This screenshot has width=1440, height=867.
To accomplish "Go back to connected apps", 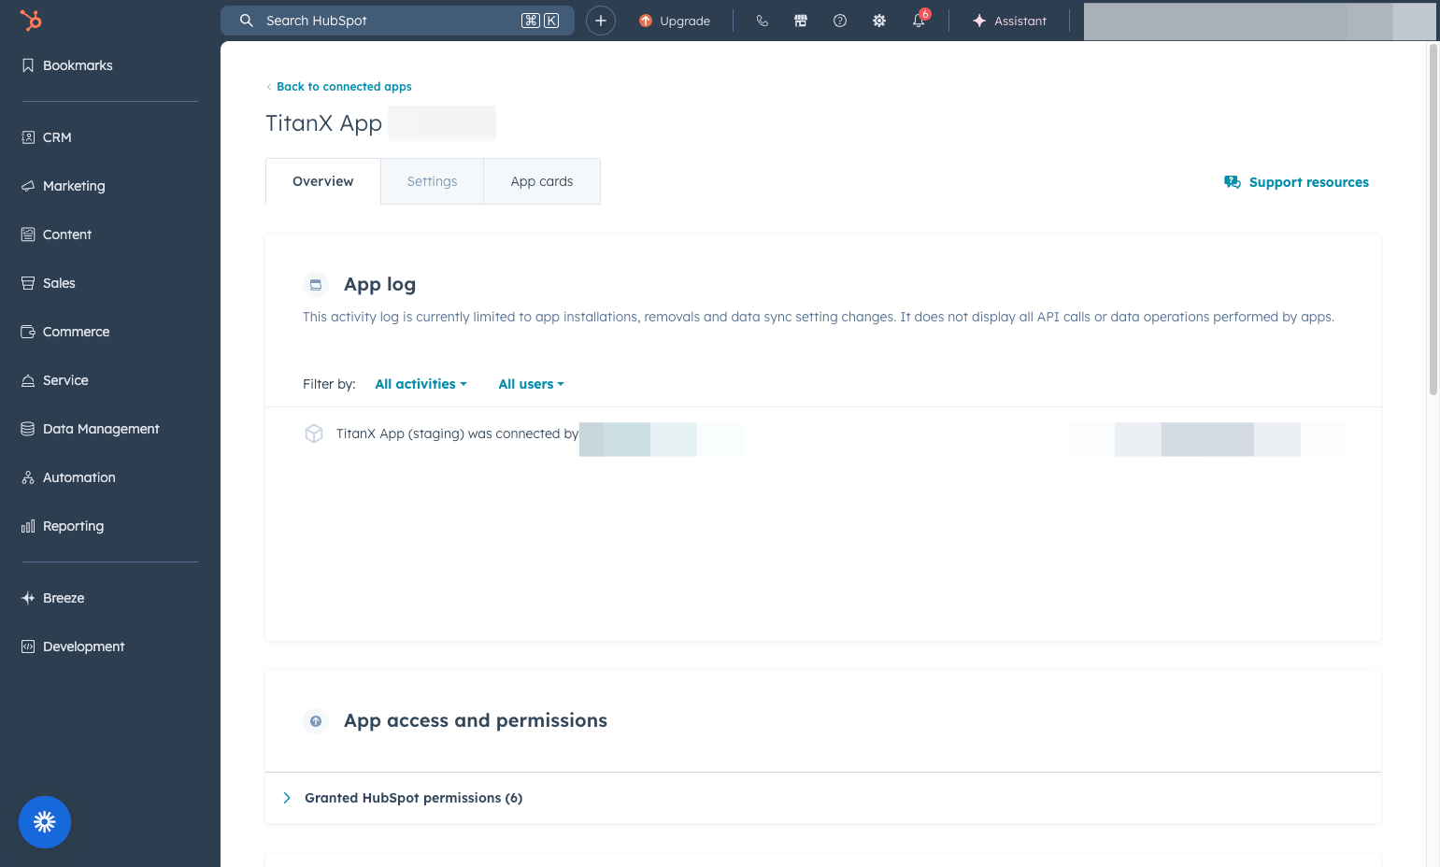I will 339,87.
